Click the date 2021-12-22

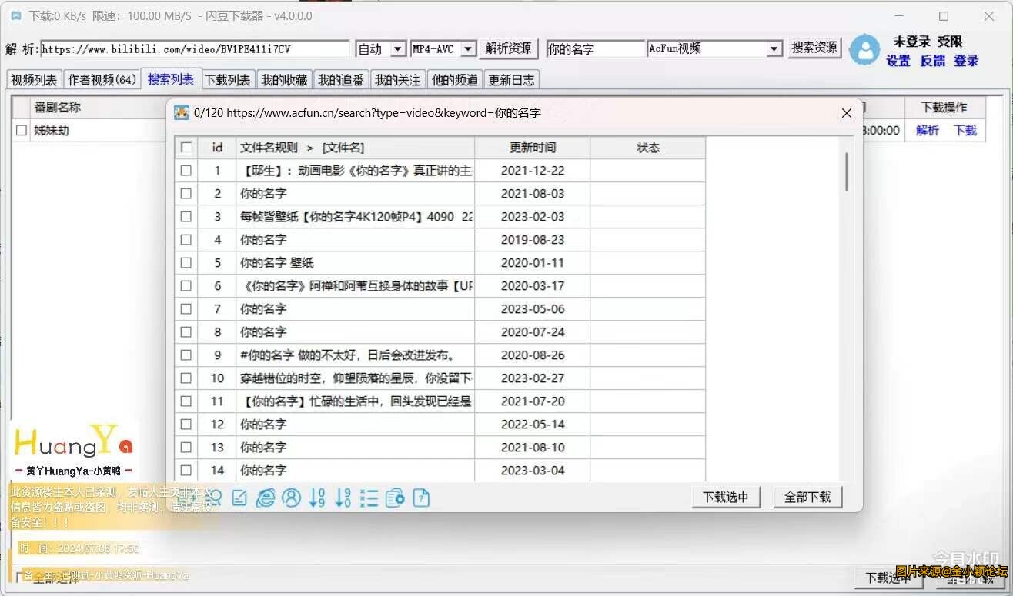[x=533, y=171]
